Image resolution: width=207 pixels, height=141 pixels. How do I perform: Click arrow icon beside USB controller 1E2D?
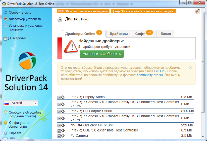point(63,118)
